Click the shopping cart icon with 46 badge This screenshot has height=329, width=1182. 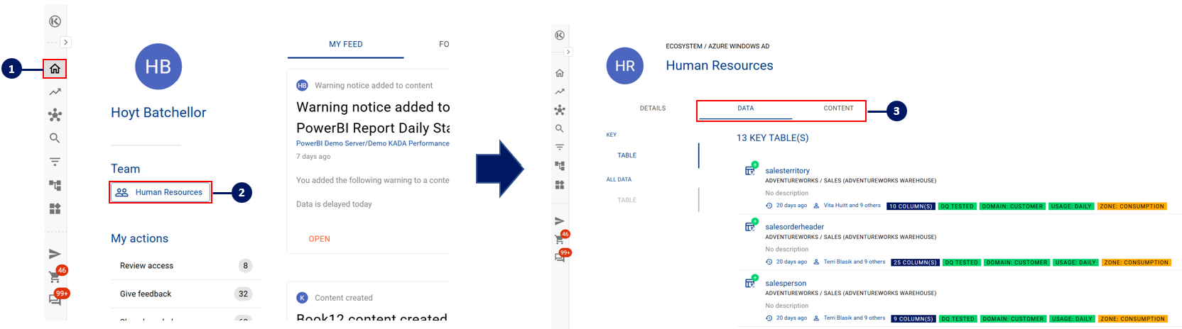click(55, 277)
